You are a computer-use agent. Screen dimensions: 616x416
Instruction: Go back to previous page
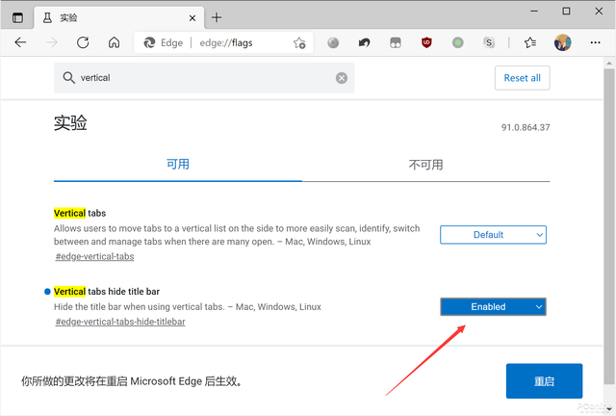click(x=20, y=42)
